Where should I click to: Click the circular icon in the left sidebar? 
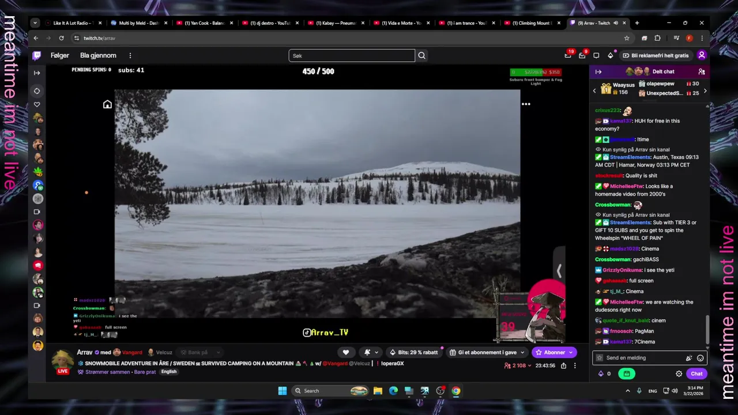click(37, 90)
